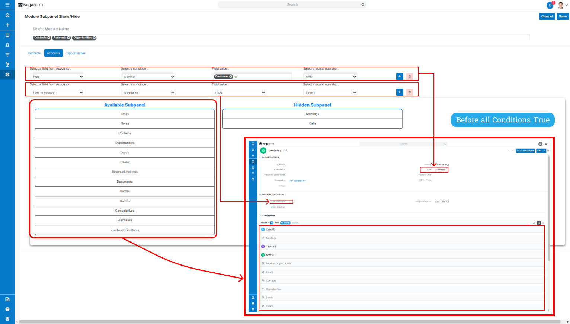Click the sugarcrm logo in the header

[x=31, y=5]
